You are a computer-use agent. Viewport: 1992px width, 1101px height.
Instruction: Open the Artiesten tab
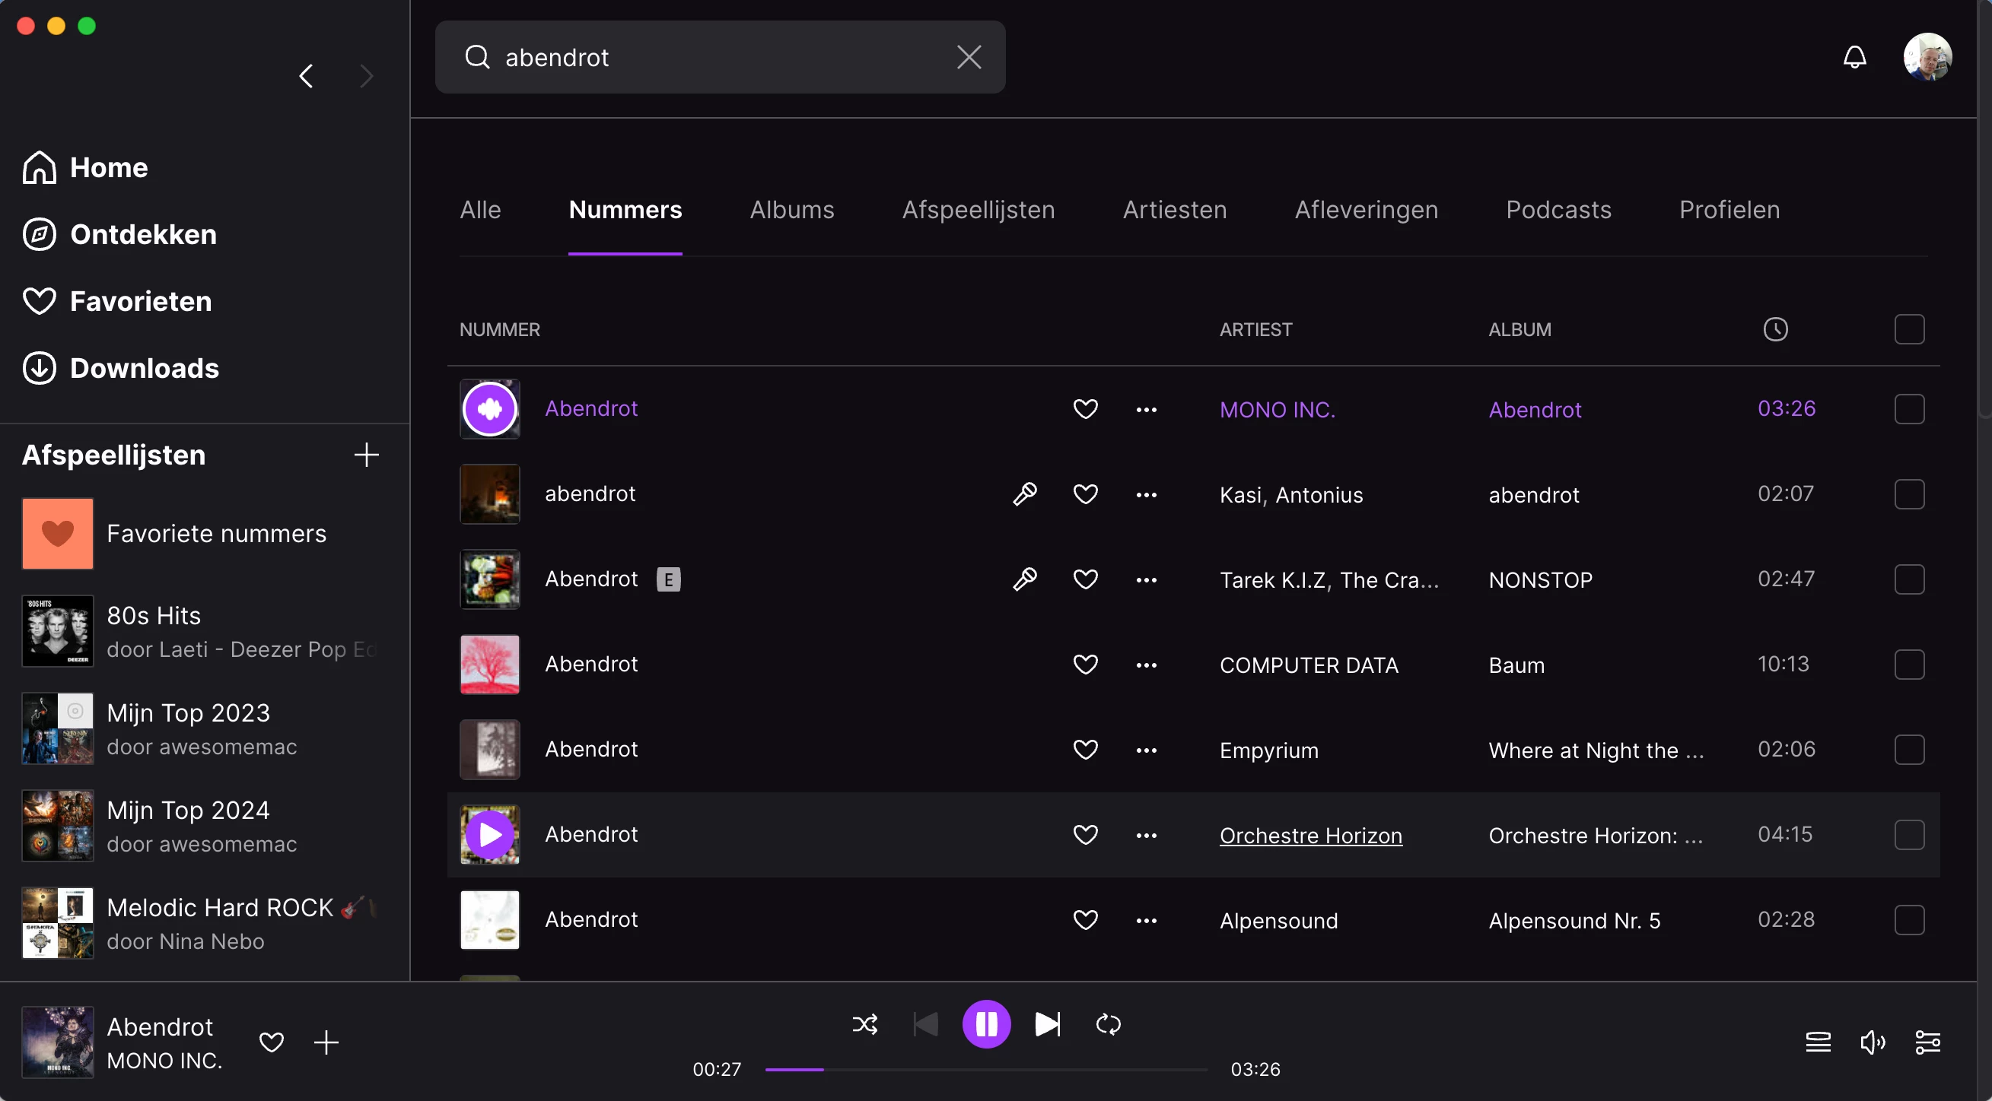coord(1175,210)
